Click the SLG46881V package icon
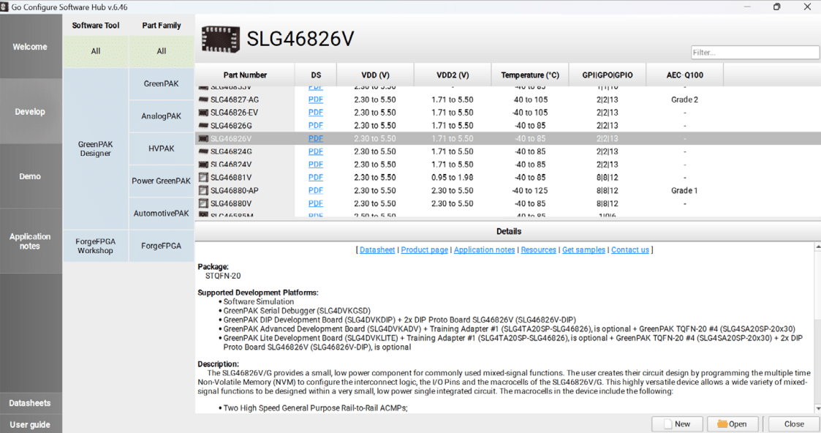This screenshot has width=821, height=433. 203,178
